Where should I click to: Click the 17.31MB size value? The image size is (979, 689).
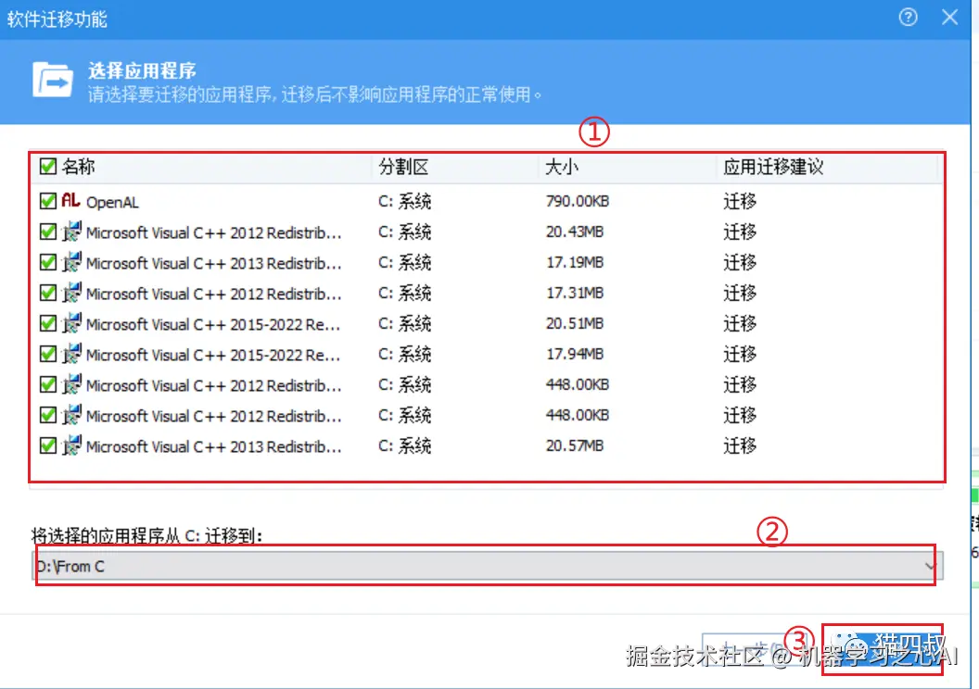[x=575, y=293]
